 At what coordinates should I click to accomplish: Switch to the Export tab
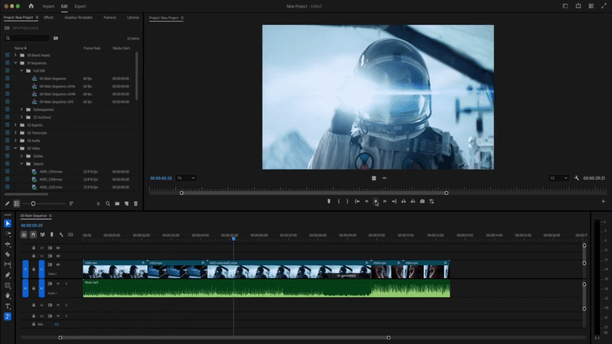click(x=80, y=6)
